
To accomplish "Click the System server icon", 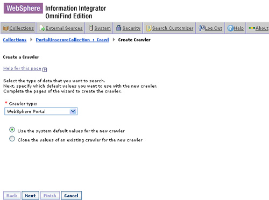I will (91, 28).
